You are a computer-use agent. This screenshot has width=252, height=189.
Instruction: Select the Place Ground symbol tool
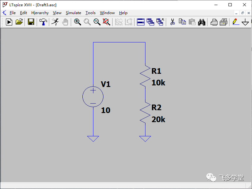[x=245, y=22]
